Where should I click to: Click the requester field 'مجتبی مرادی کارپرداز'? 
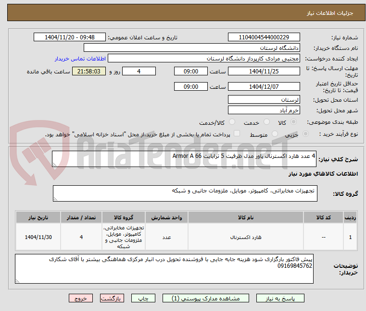click(204, 58)
